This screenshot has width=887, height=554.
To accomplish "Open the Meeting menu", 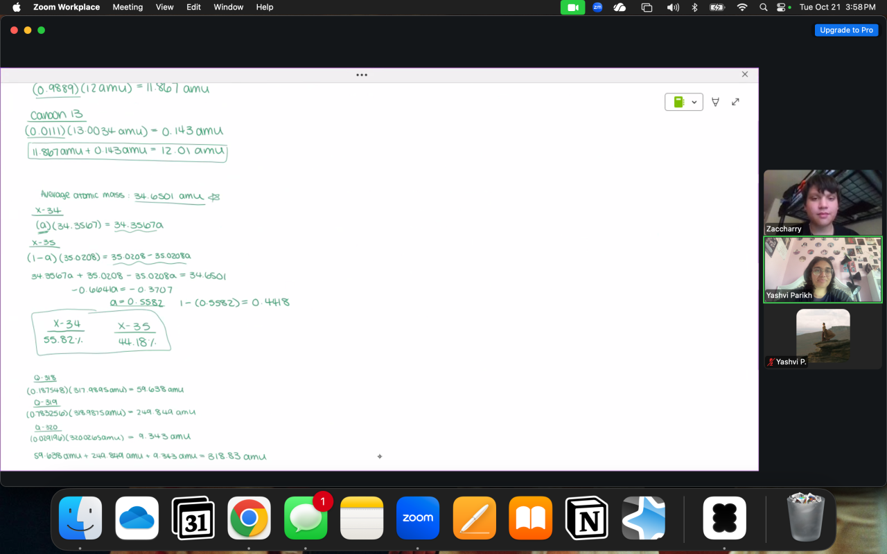I will coord(128,7).
